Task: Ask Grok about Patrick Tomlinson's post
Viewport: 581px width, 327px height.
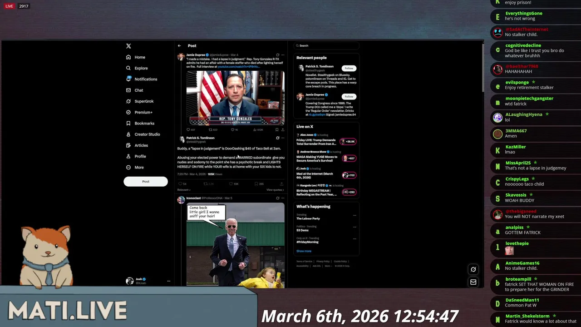Action: [x=277, y=138]
